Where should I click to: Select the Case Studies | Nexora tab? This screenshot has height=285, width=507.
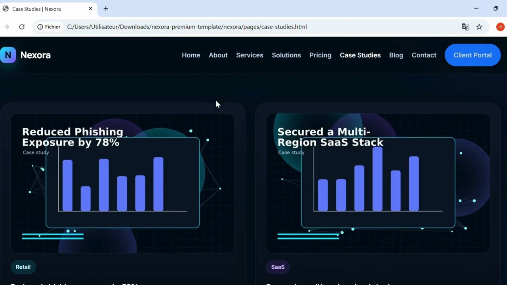pyautogui.click(x=48, y=9)
